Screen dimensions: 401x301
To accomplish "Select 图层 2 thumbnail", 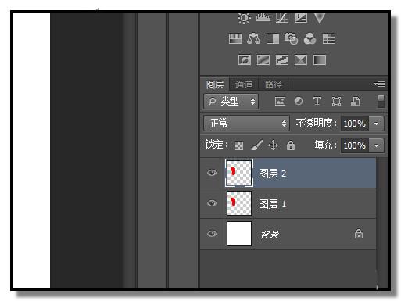I will [239, 173].
